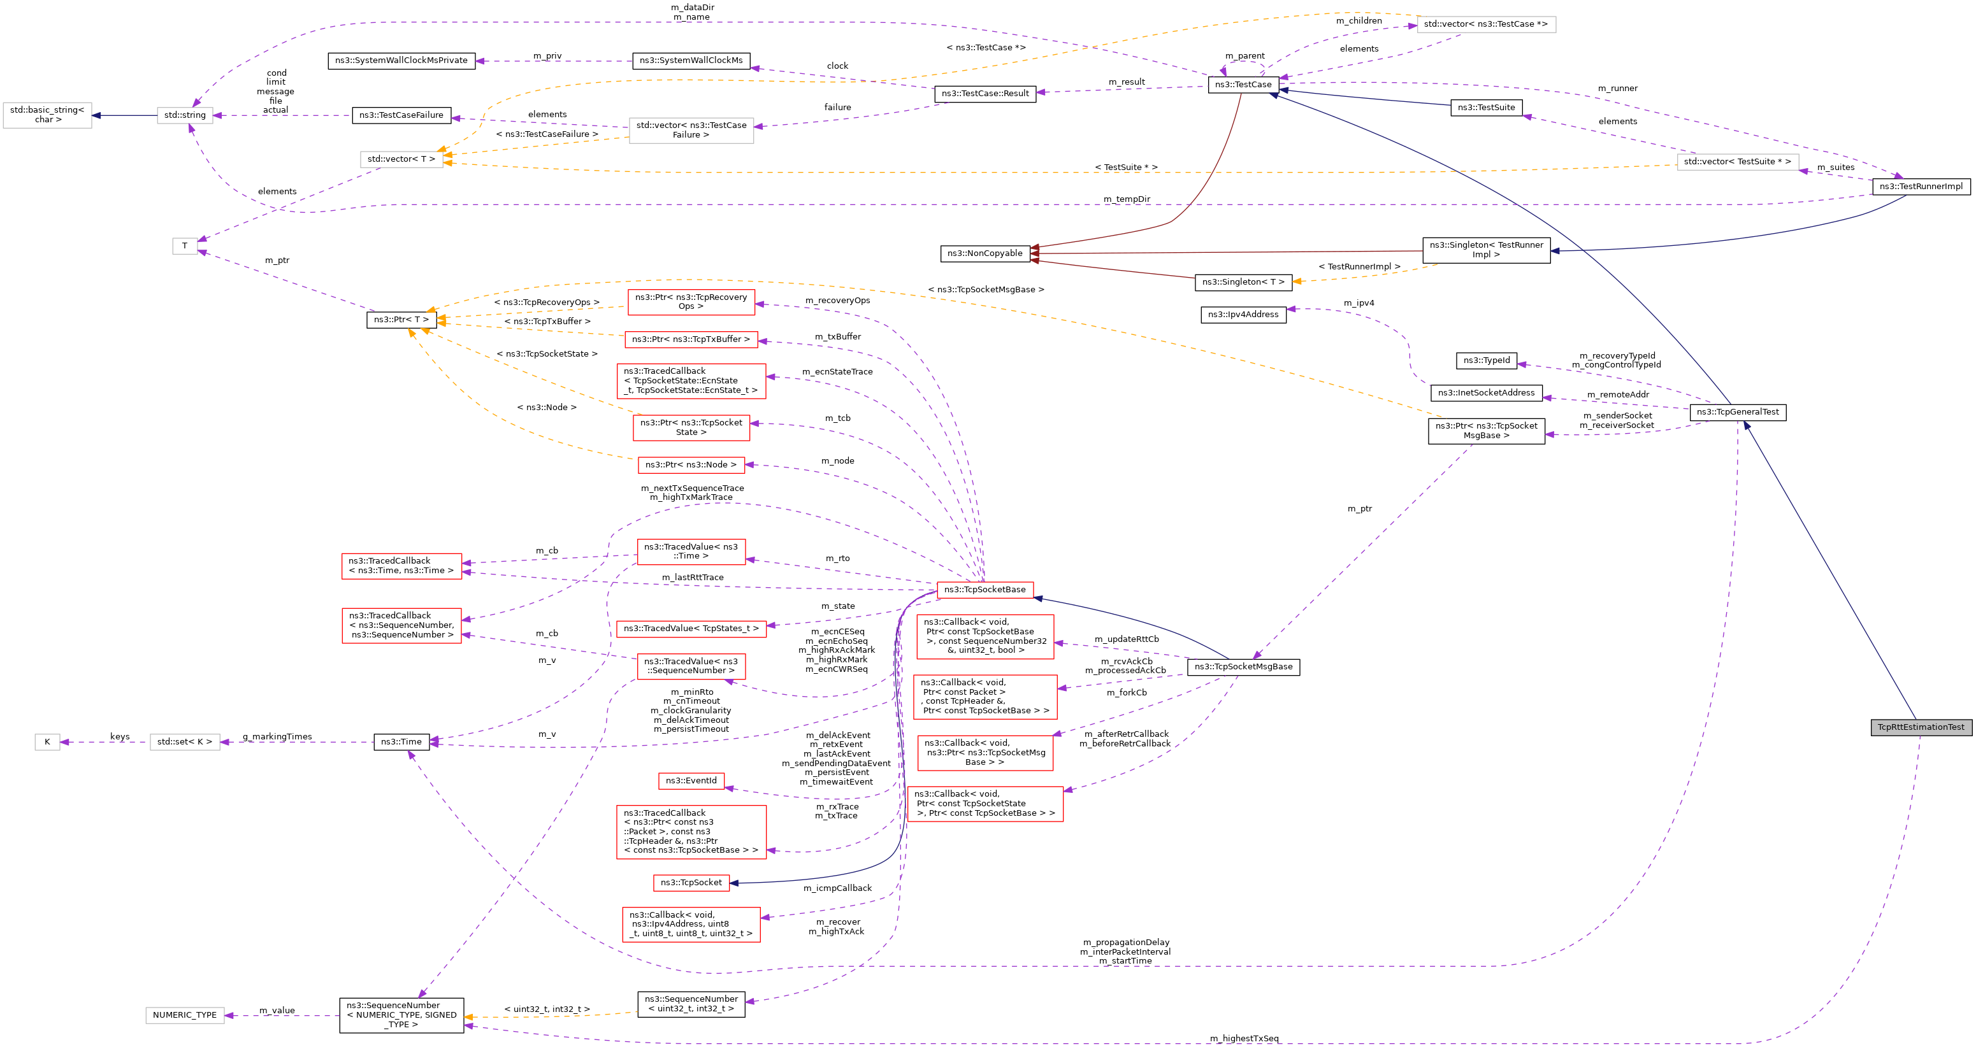1976x1047 pixels.
Task: Click the m_senderSocket edge label
Action: [x=1617, y=417]
